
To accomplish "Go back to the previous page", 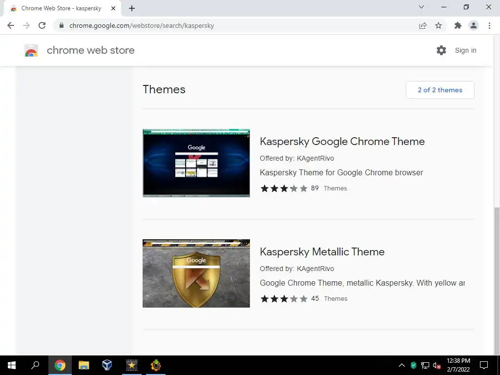I will point(11,25).
